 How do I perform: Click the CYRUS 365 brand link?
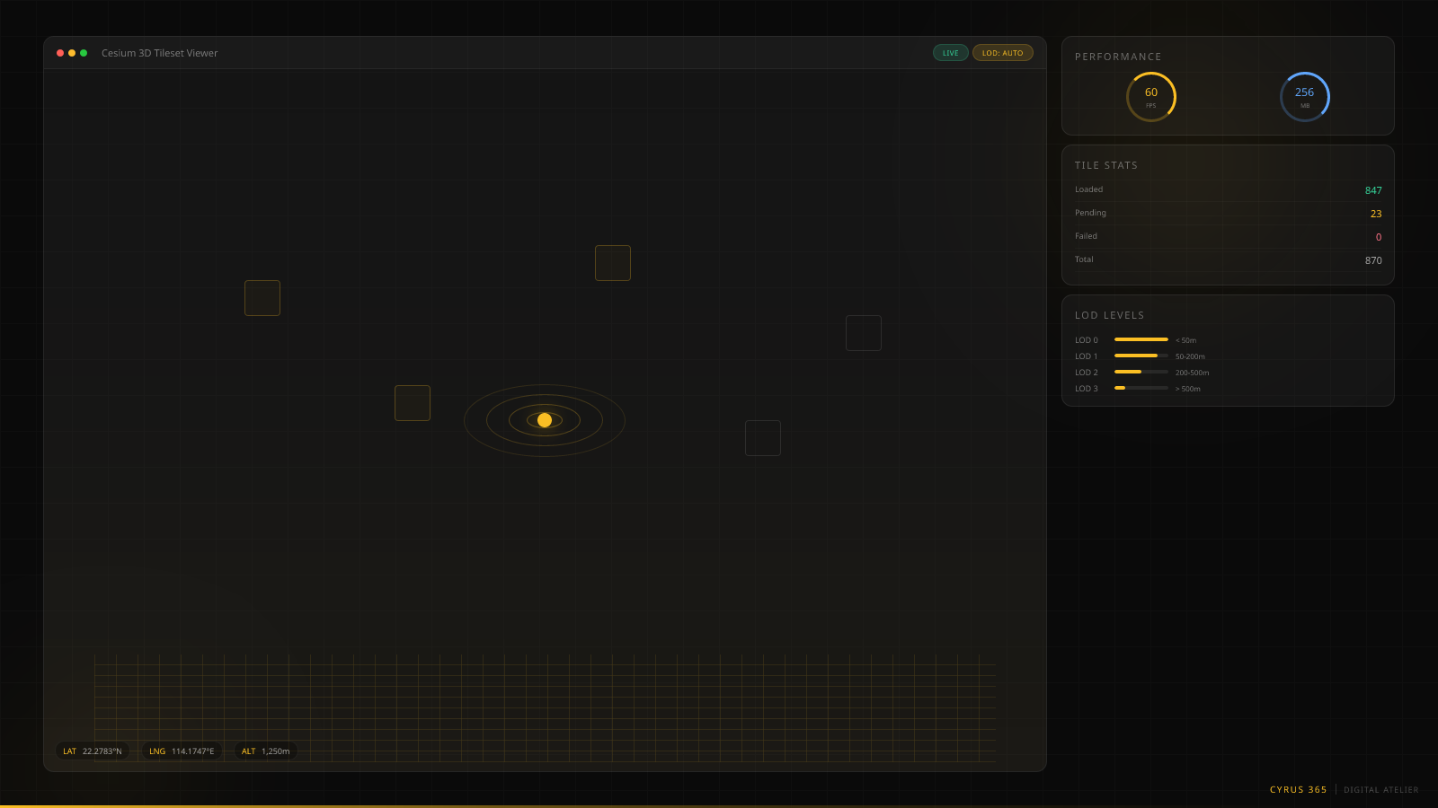(1298, 790)
